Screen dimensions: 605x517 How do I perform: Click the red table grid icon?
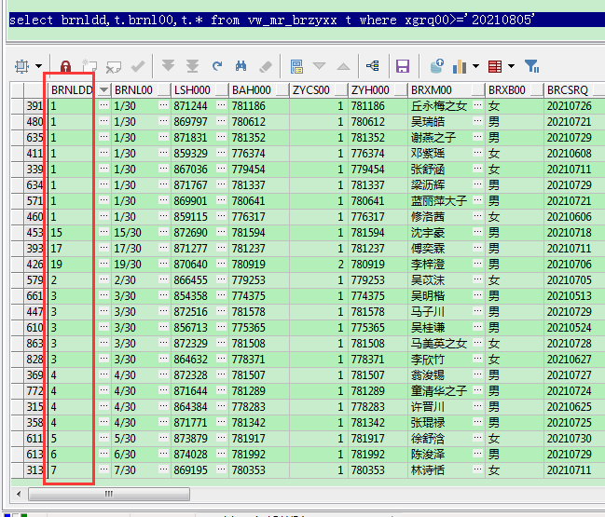click(495, 66)
